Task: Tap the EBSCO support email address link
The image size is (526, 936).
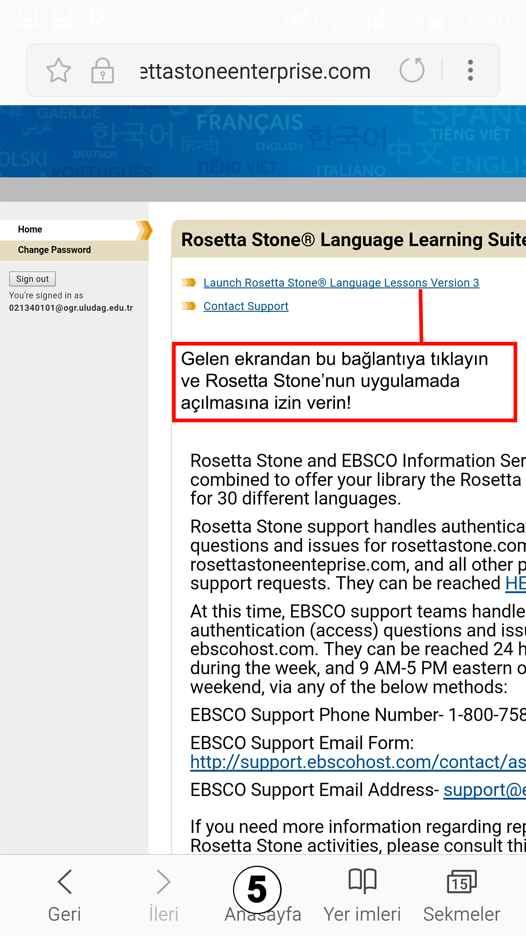Action: click(484, 790)
